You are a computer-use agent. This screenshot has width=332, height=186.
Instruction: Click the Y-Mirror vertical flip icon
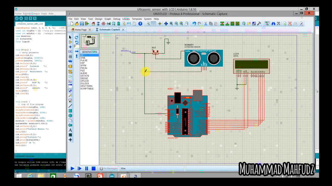click(x=77, y=56)
